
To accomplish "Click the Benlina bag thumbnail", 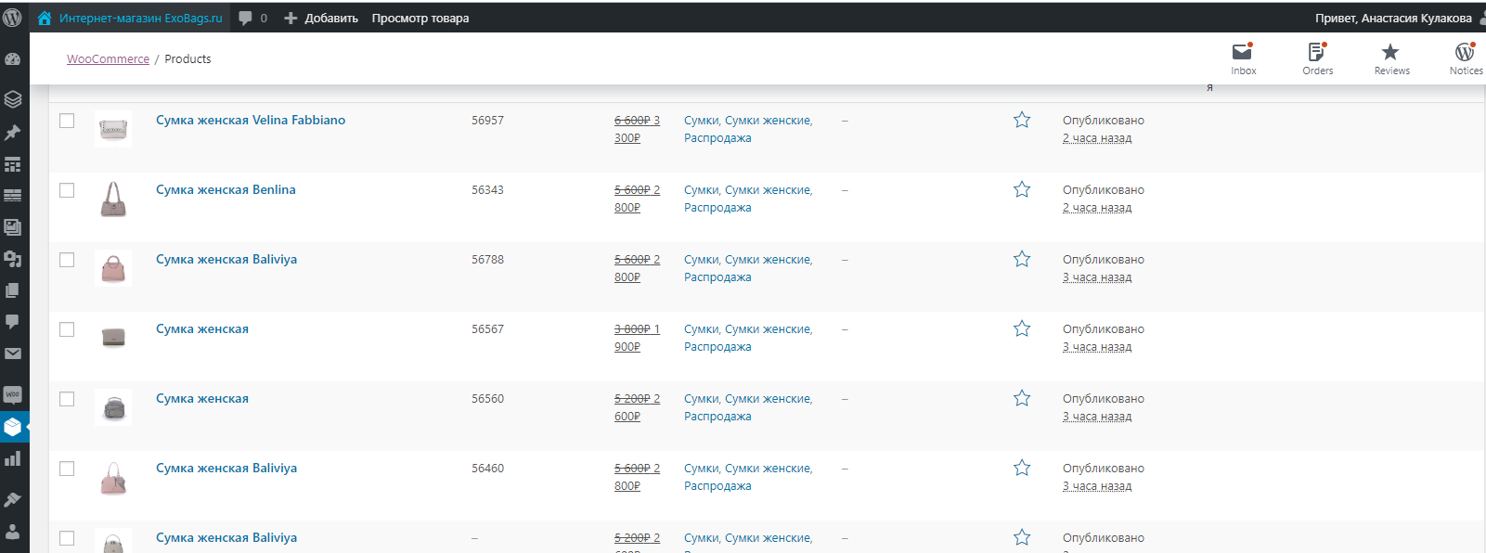I will [x=113, y=199].
